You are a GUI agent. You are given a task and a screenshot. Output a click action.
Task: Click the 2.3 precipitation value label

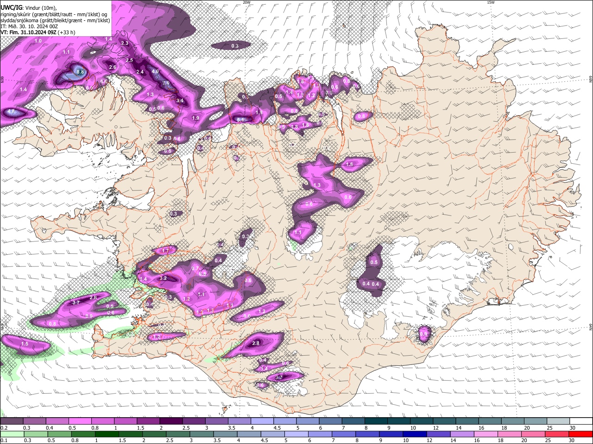click(125, 43)
